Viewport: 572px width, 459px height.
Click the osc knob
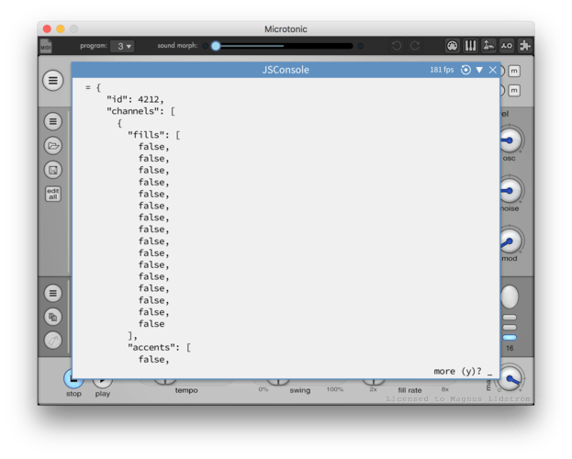pos(510,140)
